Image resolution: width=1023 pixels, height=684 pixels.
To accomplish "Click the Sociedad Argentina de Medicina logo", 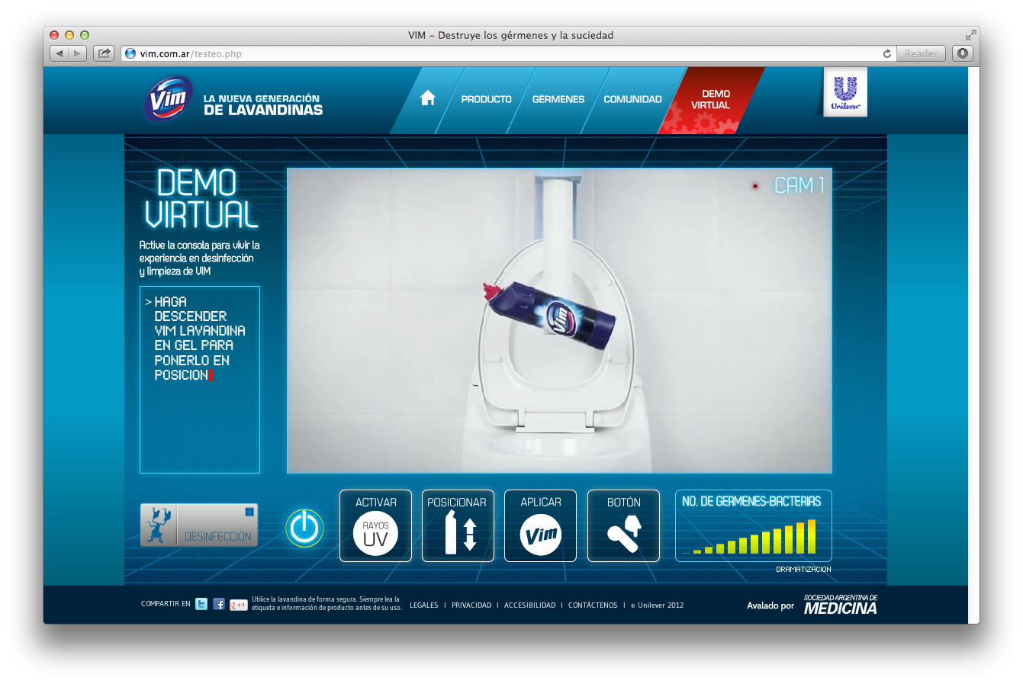I will 841,605.
